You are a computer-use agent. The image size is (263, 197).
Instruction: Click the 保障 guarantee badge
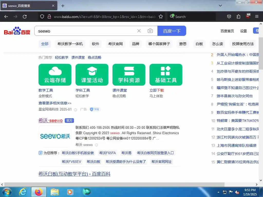pos(95,109)
